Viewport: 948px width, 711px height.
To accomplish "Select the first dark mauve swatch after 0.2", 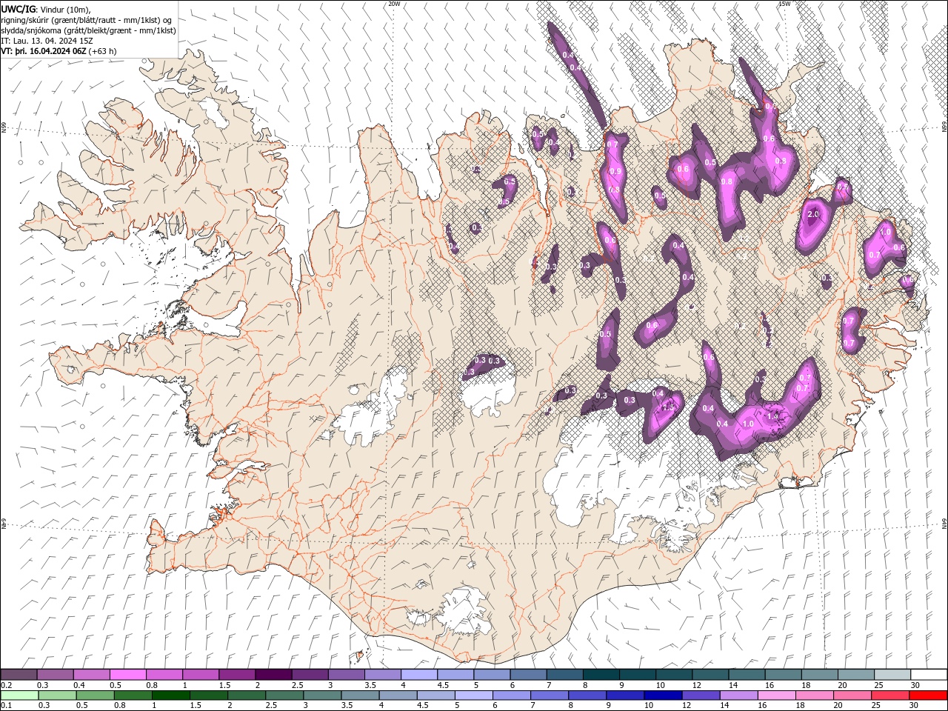I will [x=19, y=675].
